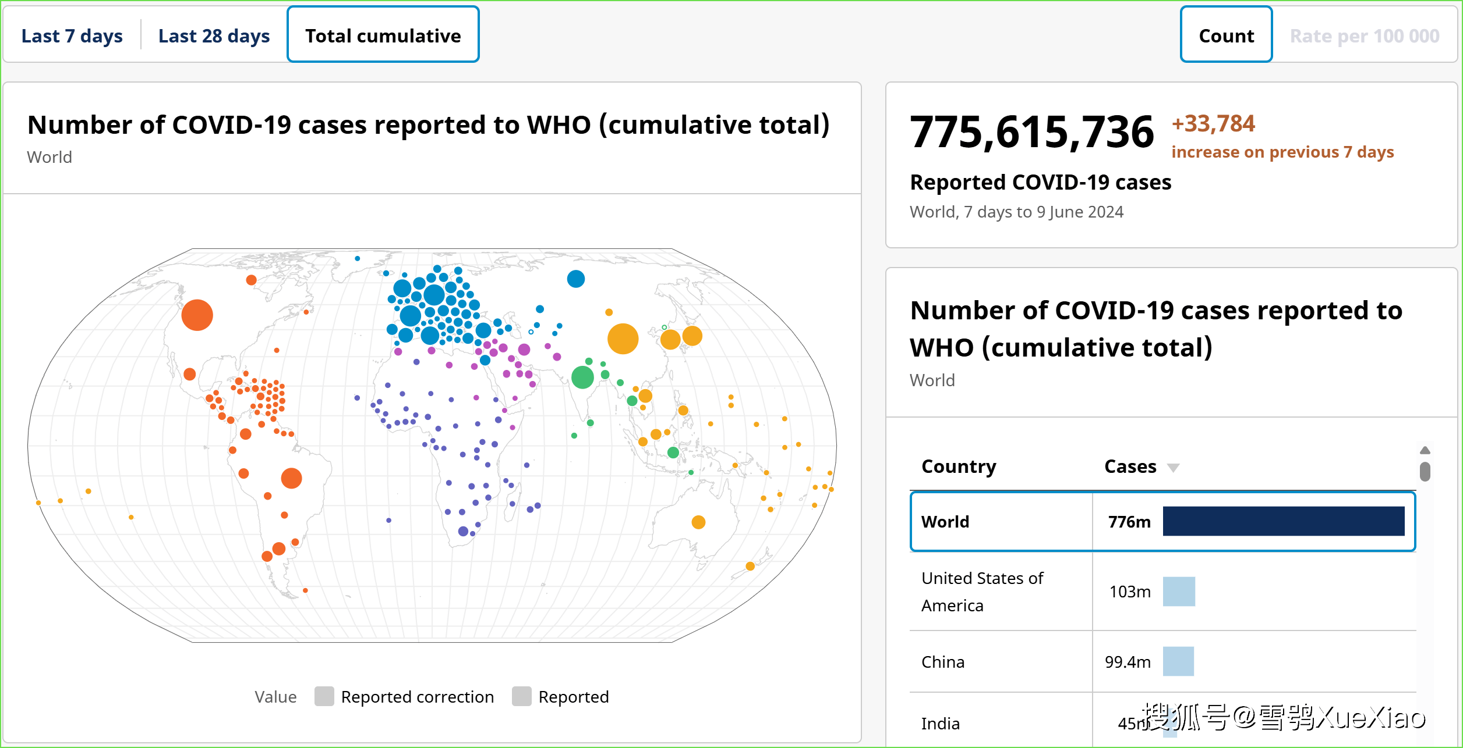
Task: Click the green India bubble
Action: point(582,377)
